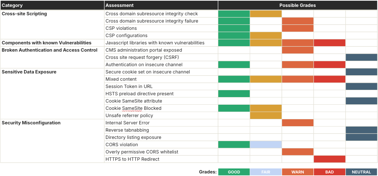Image resolution: width=378 pixels, height=176 pixels.
Task: Select the Security Misconfiguration category cell
Action: click(31, 123)
